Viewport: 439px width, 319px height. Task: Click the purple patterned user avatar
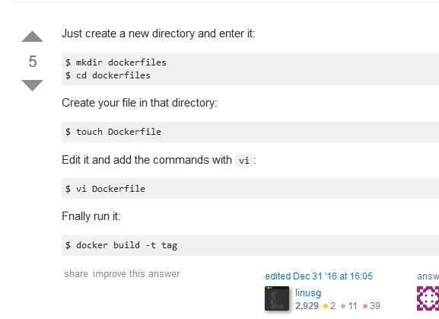point(428,298)
